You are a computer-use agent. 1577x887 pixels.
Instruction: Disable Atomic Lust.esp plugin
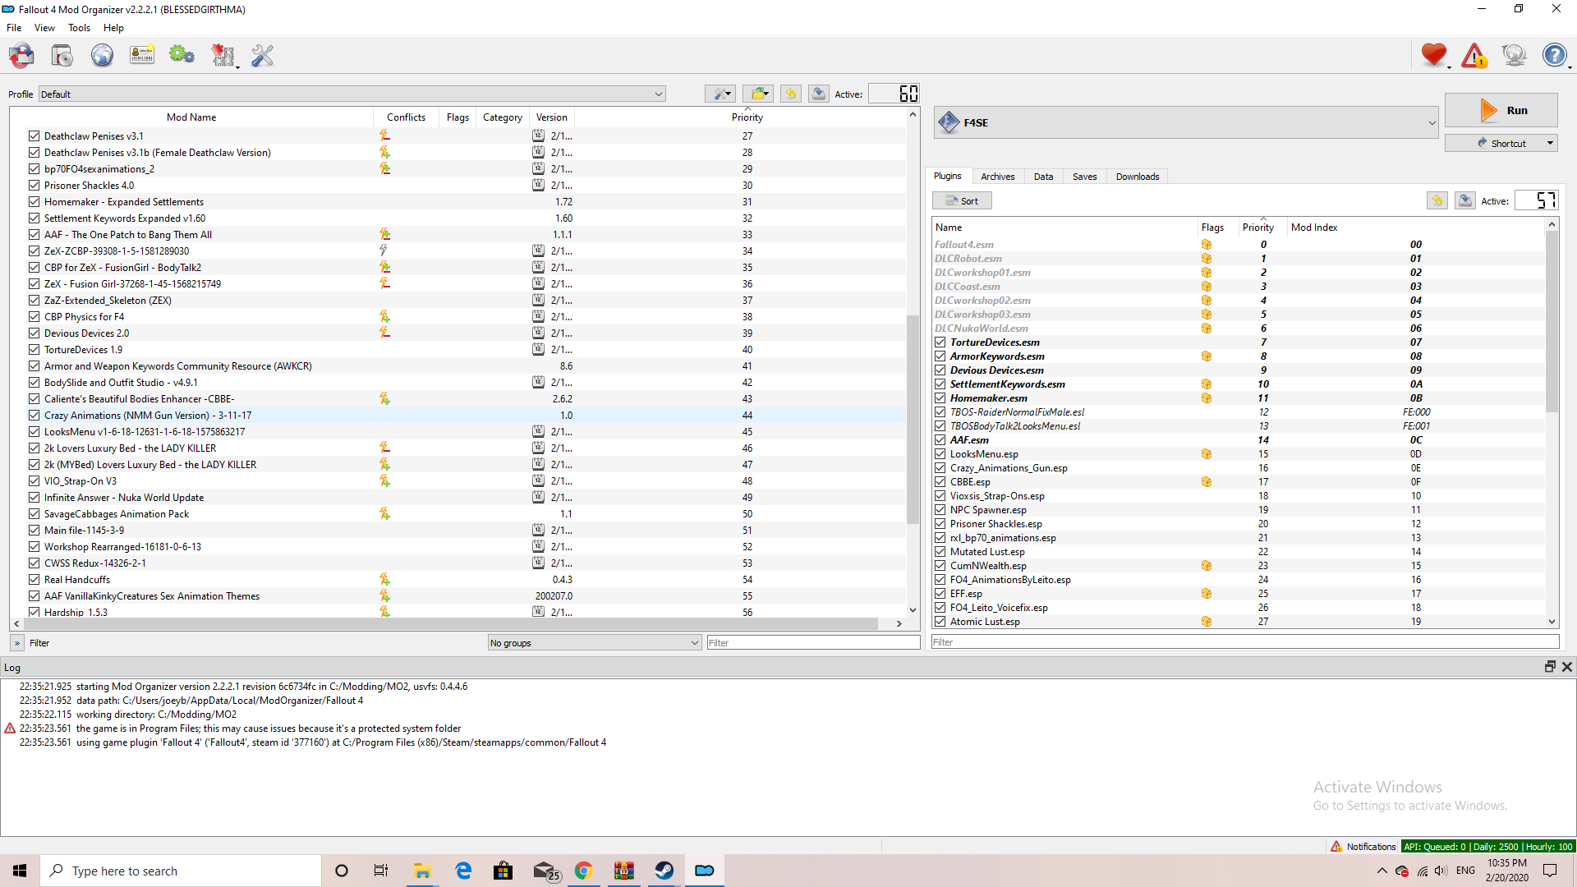click(940, 621)
